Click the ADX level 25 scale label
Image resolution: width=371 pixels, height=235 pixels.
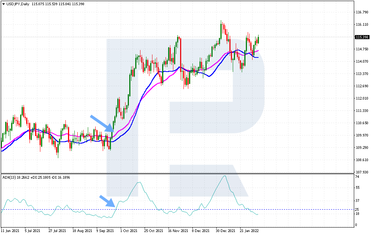(x=357, y=210)
